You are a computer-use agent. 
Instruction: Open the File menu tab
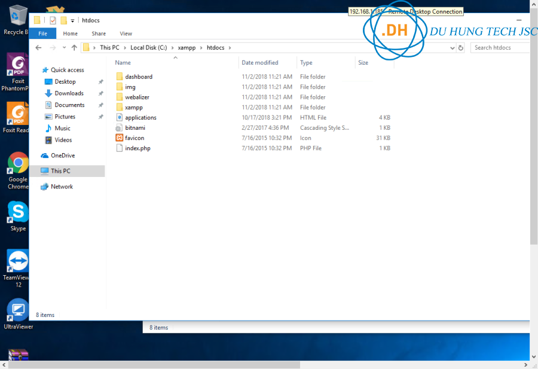pyautogui.click(x=42, y=33)
